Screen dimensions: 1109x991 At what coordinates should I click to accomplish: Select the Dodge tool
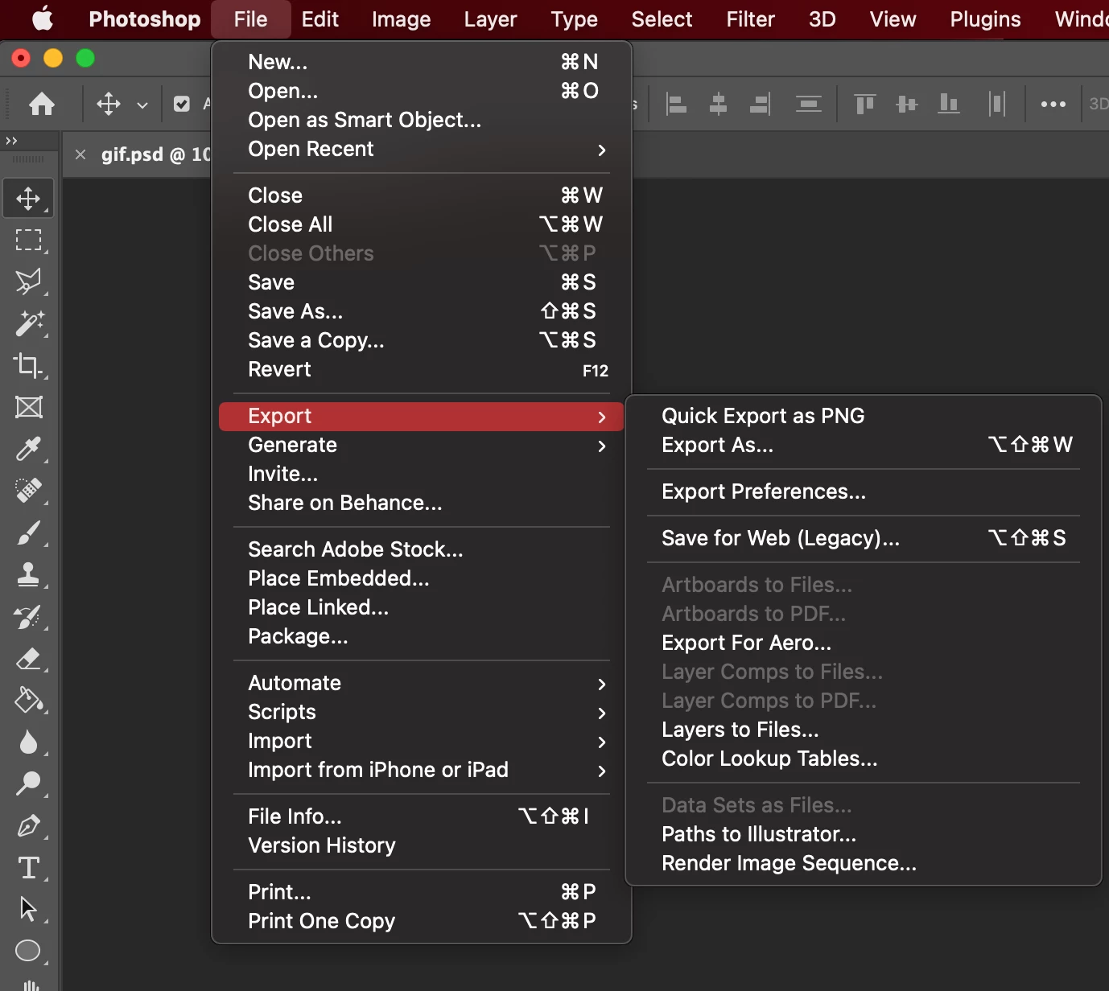coord(28,783)
